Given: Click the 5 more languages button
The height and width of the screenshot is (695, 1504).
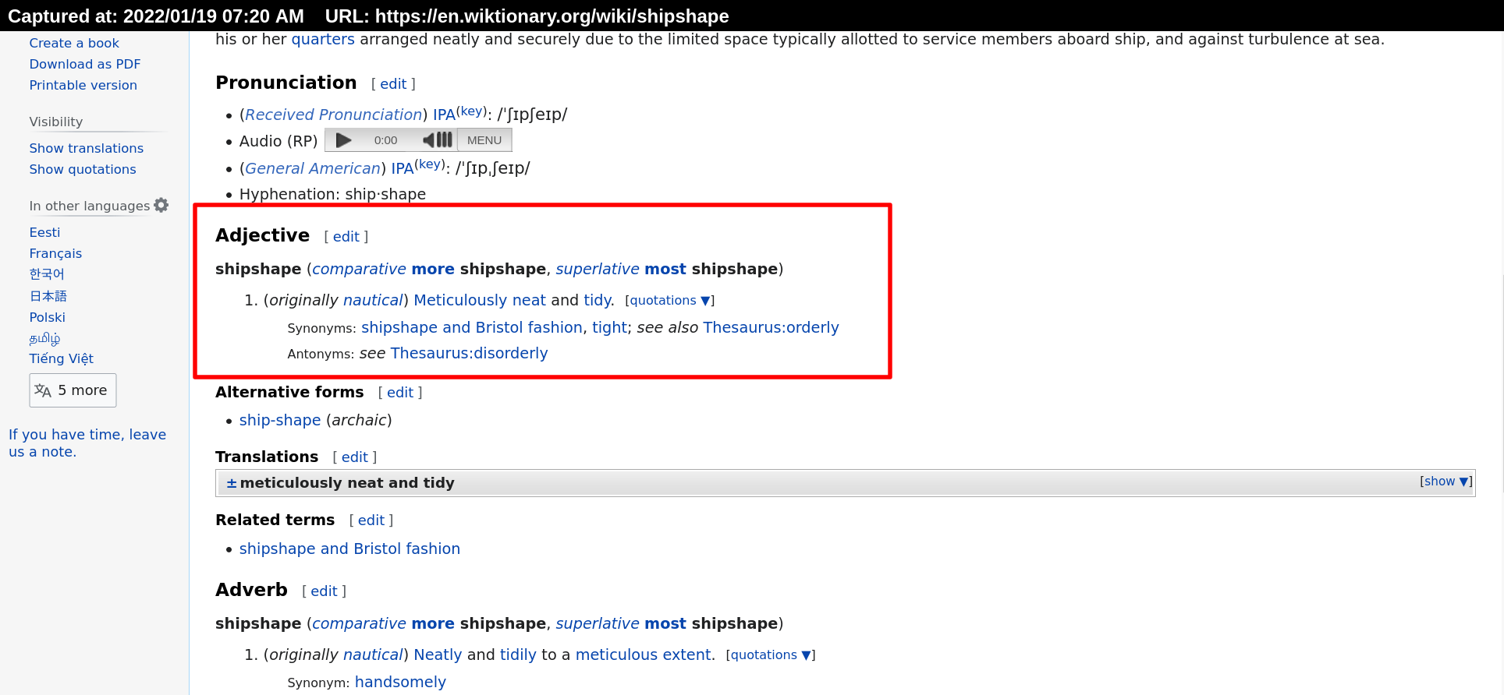Looking at the screenshot, I should [73, 390].
